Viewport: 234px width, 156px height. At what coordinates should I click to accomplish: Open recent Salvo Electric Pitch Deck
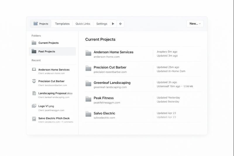pos(52,120)
